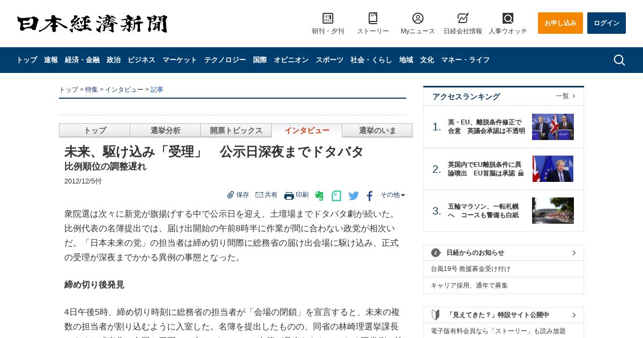Image resolution: width=643 pixels, height=338 pixels.
Task: Click the ログイン button
Action: point(607,23)
